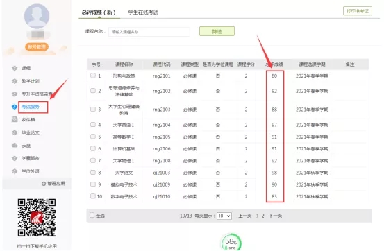Open the 课程 sidebar icon
The image size is (384, 251).
[15, 68]
